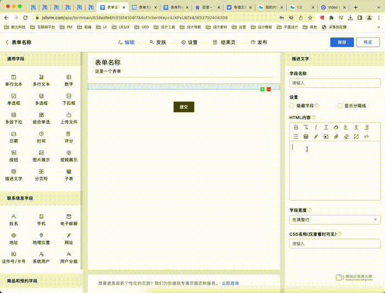This screenshot has height=293, width=385.
Task: Click the Bold icon in HTML editor
Action: [x=295, y=127]
